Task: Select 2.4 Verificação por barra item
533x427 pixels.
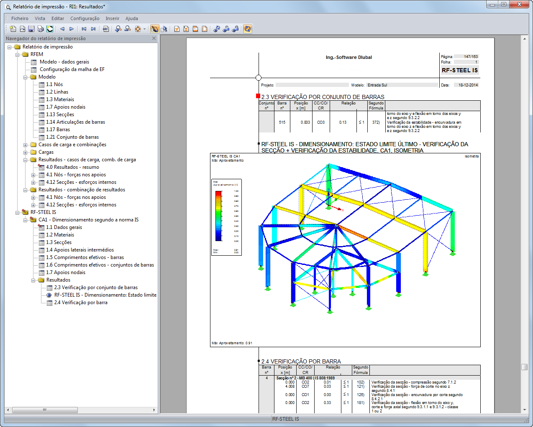Action: tap(81, 302)
